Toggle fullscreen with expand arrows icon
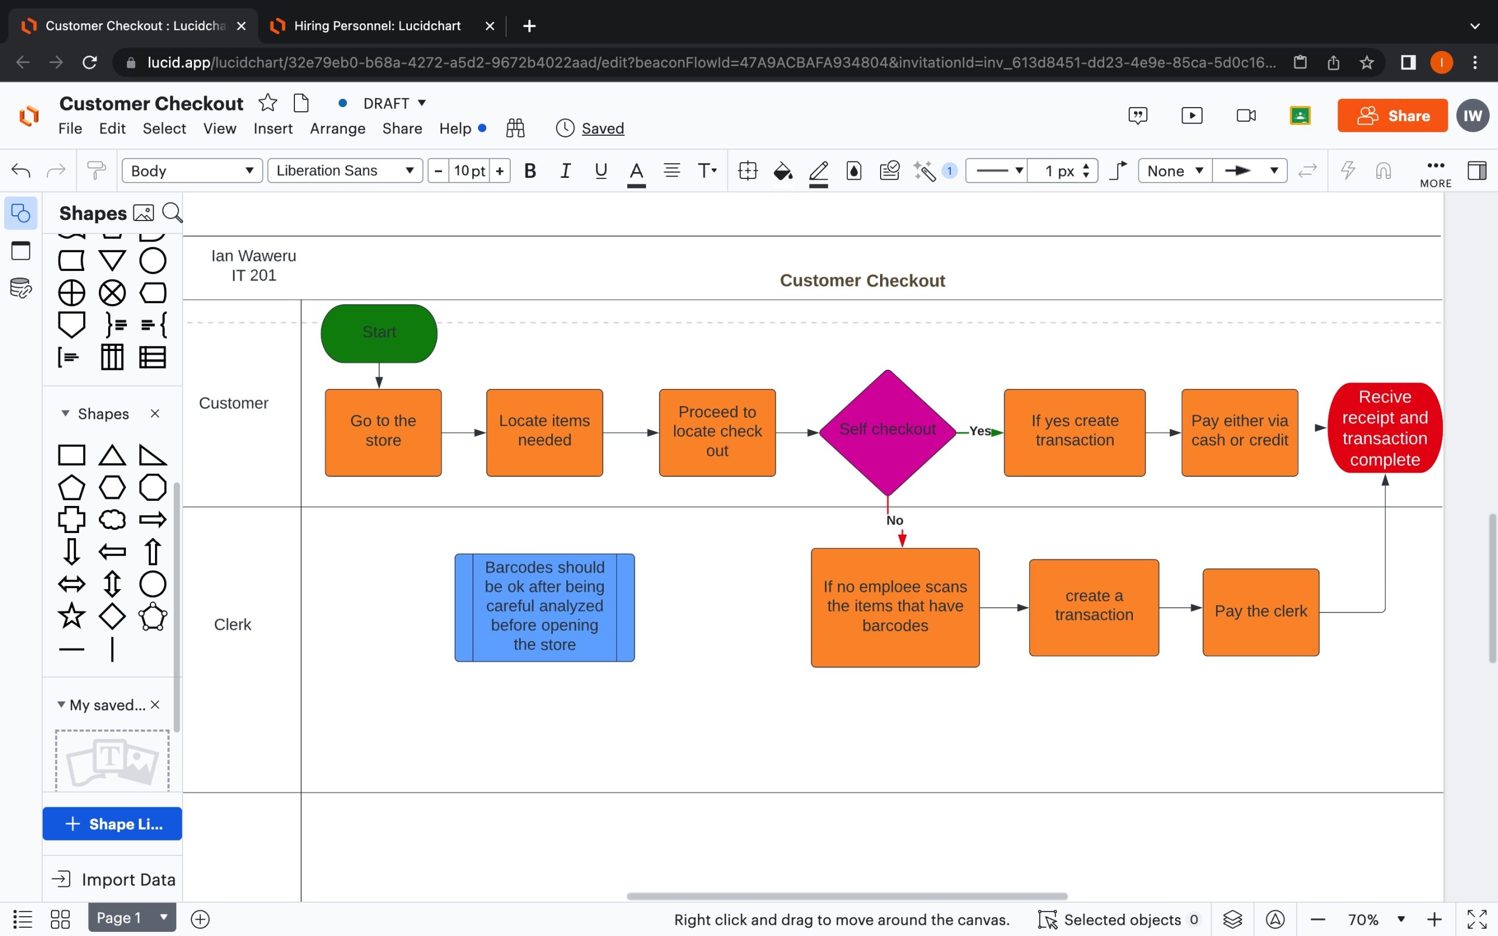1498x936 pixels. [1477, 919]
